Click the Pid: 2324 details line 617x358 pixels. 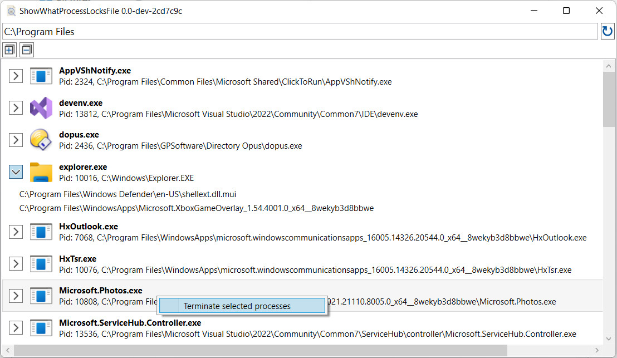pyautogui.click(x=226, y=82)
